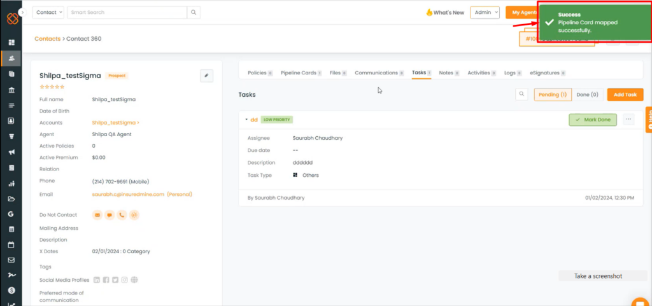Image resolution: width=652 pixels, height=306 pixels.
Task: Open the calendar icon in the sidebar
Action: pyautogui.click(x=11, y=244)
